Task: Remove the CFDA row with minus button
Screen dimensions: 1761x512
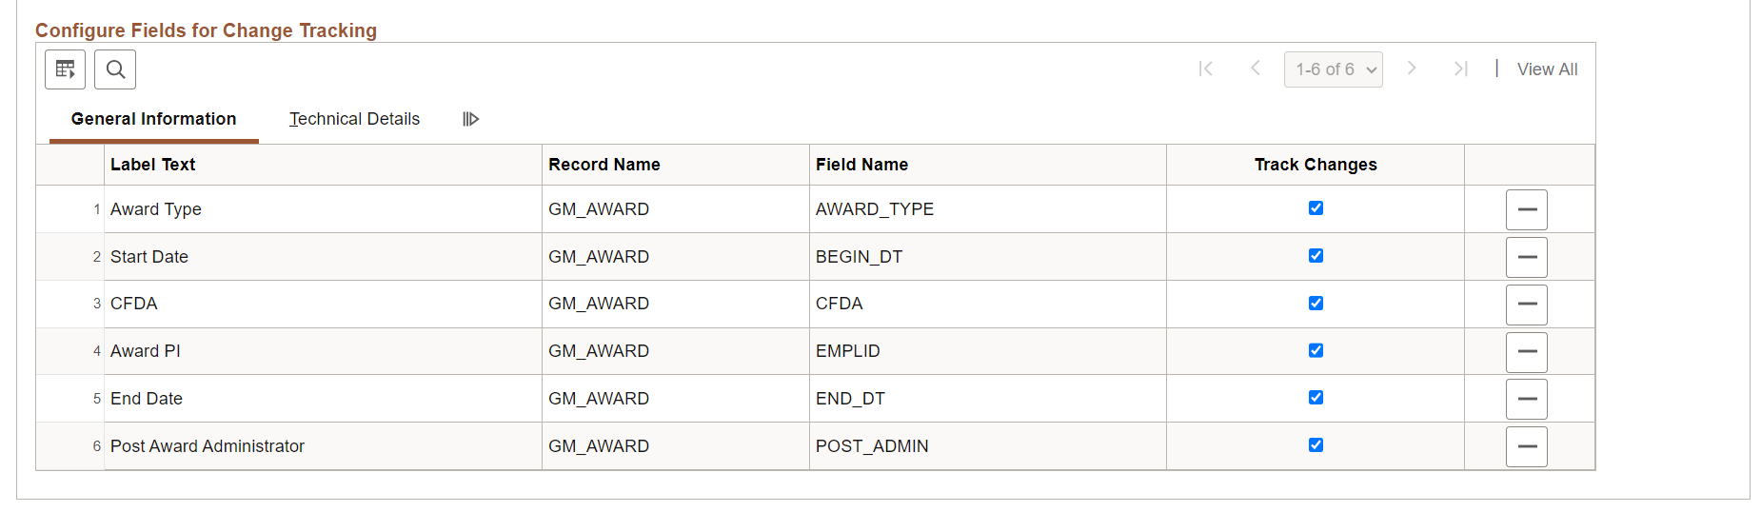Action: tap(1526, 305)
